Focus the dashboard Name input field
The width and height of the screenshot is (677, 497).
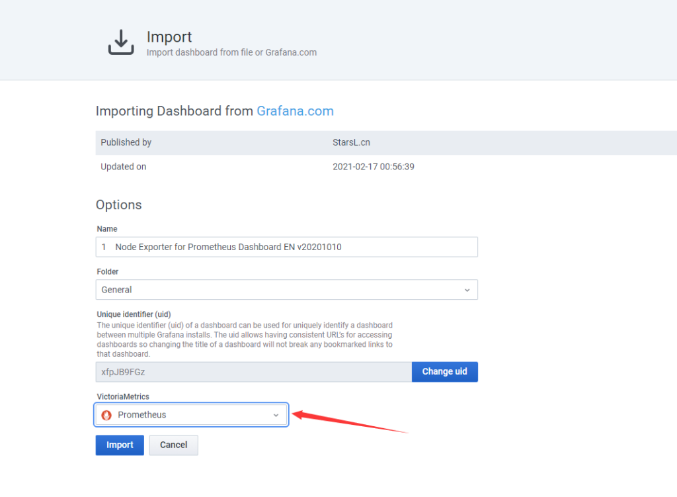[x=286, y=247]
